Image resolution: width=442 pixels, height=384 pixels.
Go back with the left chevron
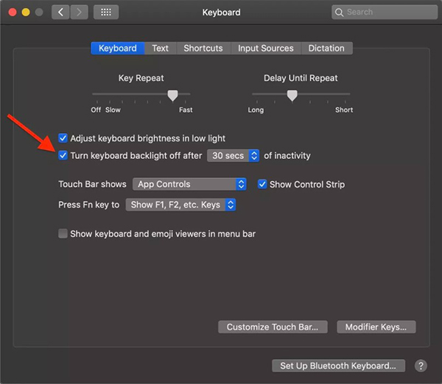pyautogui.click(x=60, y=12)
